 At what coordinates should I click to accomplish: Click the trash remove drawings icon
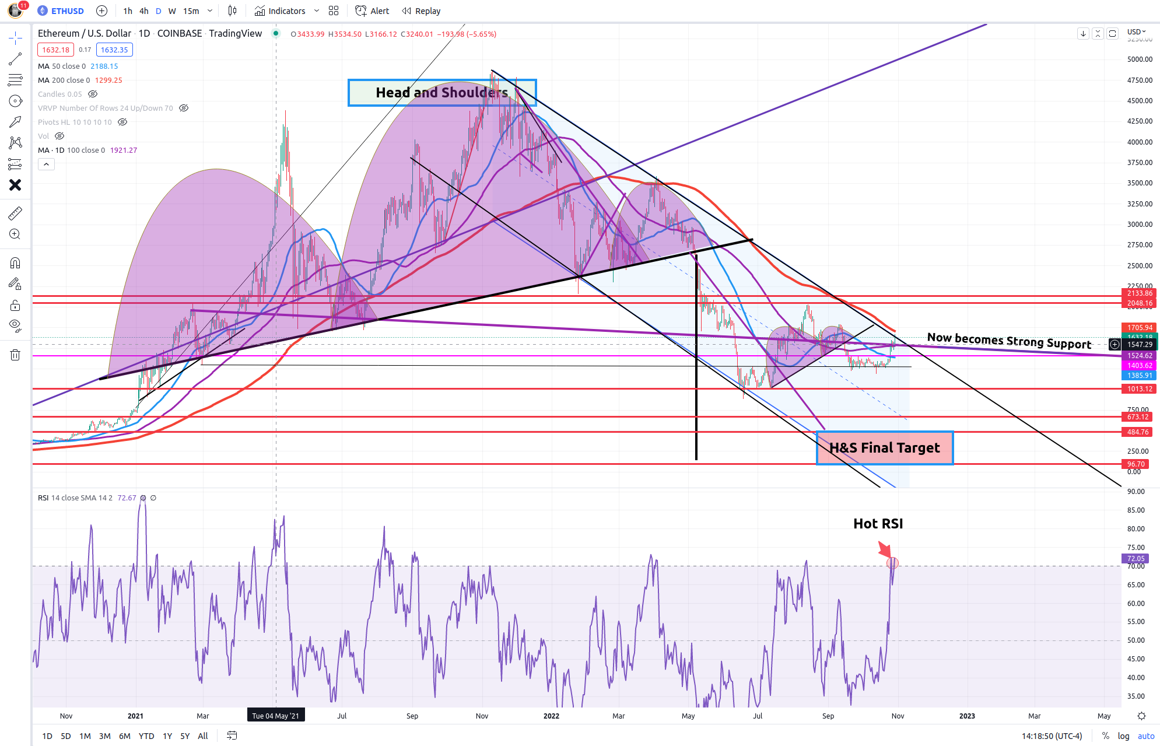[x=15, y=355]
